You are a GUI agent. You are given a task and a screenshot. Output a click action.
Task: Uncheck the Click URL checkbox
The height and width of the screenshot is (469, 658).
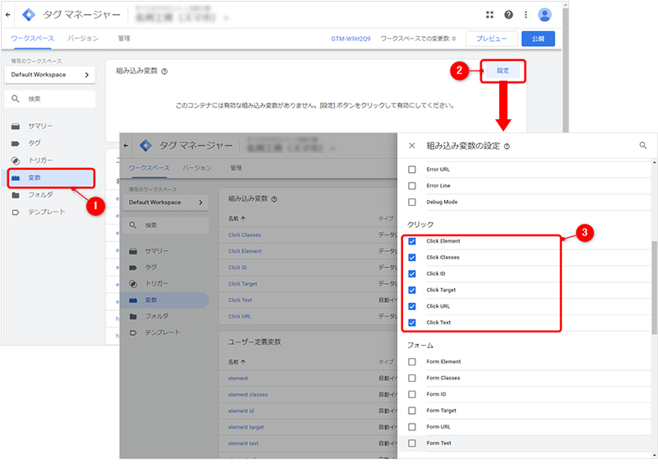pos(412,306)
